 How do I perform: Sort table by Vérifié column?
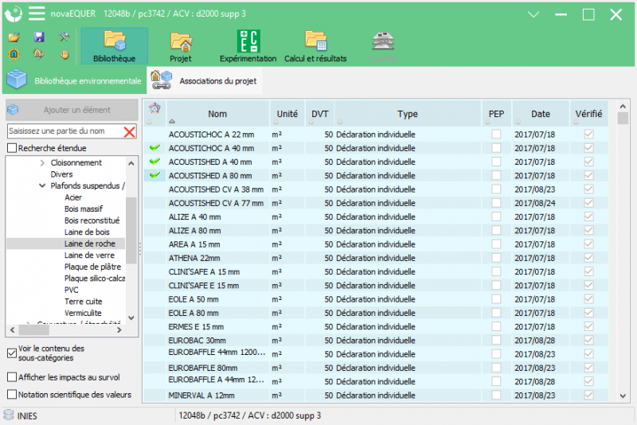[x=588, y=114]
